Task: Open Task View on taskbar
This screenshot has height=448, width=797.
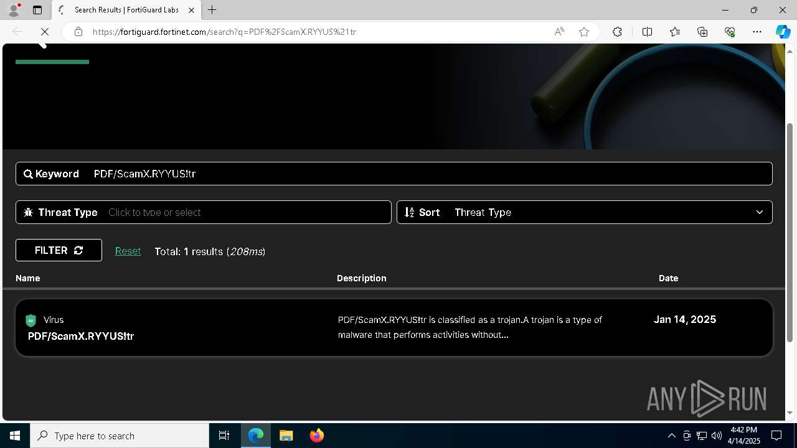Action: pos(224,436)
